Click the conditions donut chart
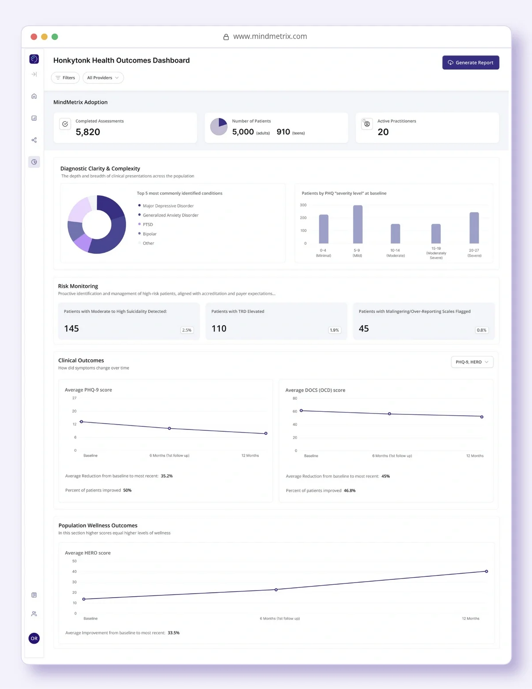Screen dimensions: 532x689 97,224
